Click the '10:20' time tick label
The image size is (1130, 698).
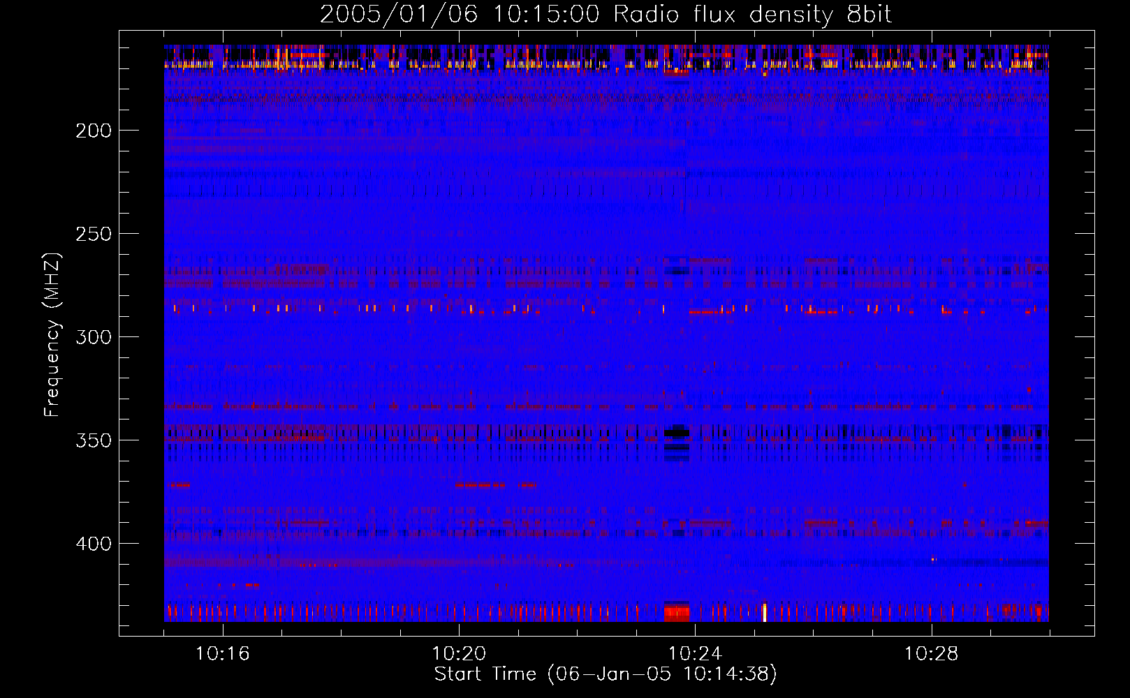459,654
